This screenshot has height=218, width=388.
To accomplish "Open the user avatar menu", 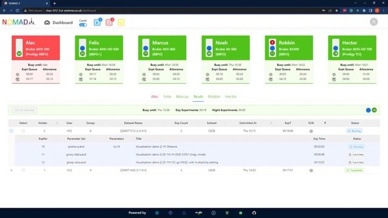I will click(373, 22).
